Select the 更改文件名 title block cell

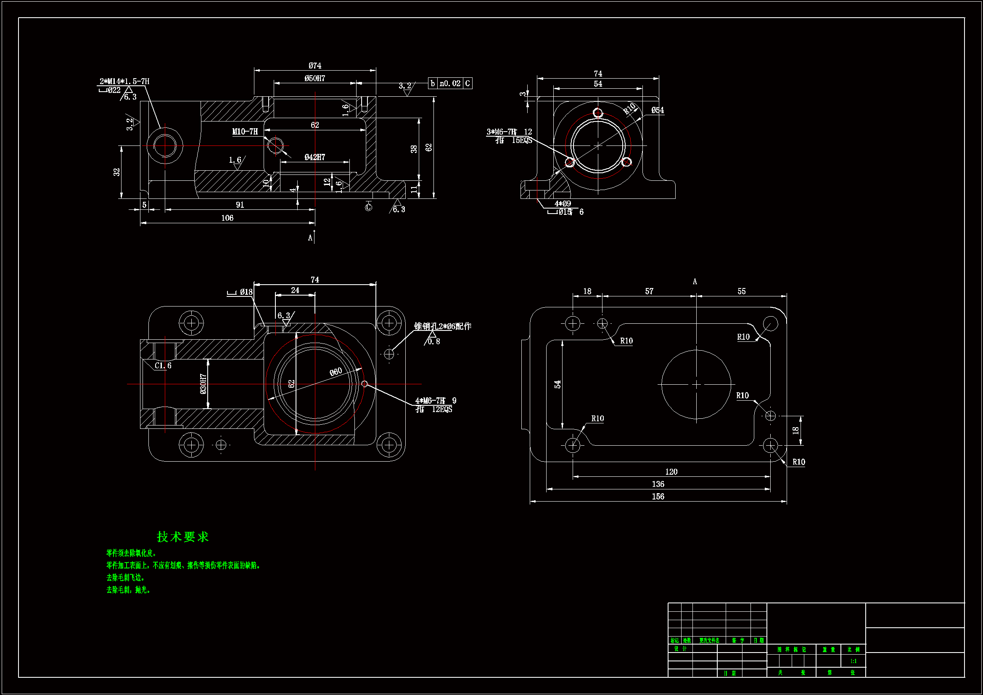click(x=709, y=641)
